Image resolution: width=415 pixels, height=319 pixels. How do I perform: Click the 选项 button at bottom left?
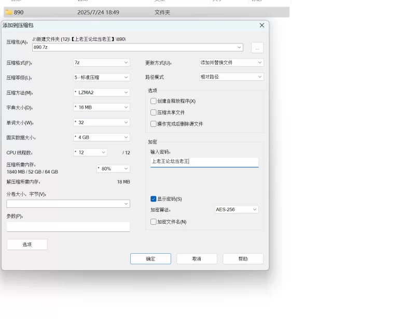click(27, 244)
